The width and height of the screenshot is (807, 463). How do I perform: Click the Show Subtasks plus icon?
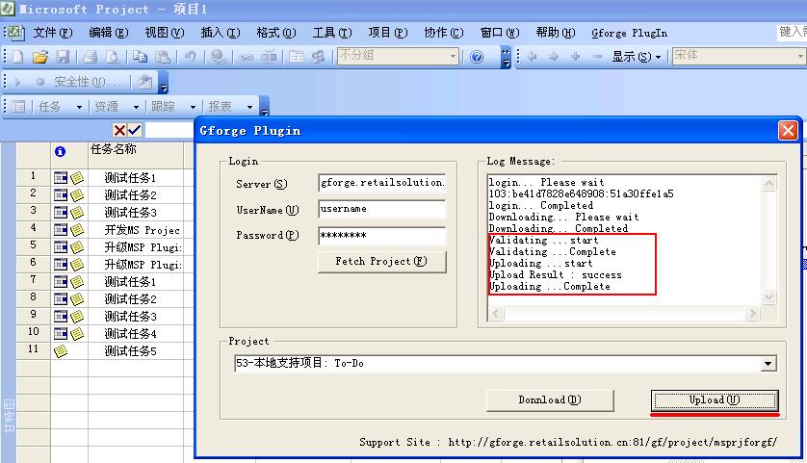point(576,56)
